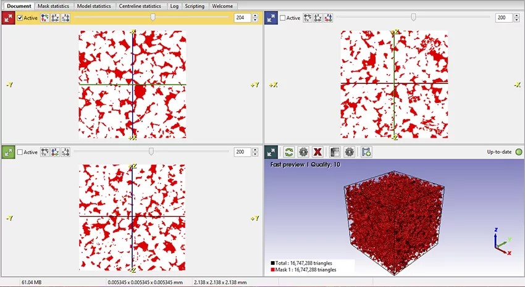The height and width of the screenshot is (287, 525).
Task: Click third orientation icon in red view toolbar
Action: [x=65, y=18]
